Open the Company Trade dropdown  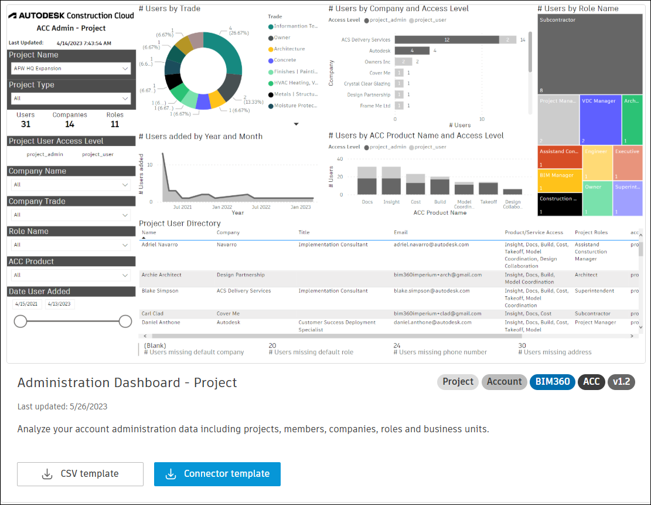[x=71, y=215]
